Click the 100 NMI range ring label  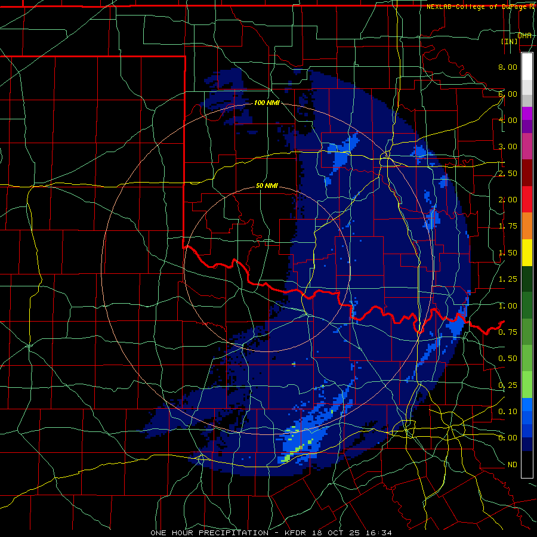267,103
